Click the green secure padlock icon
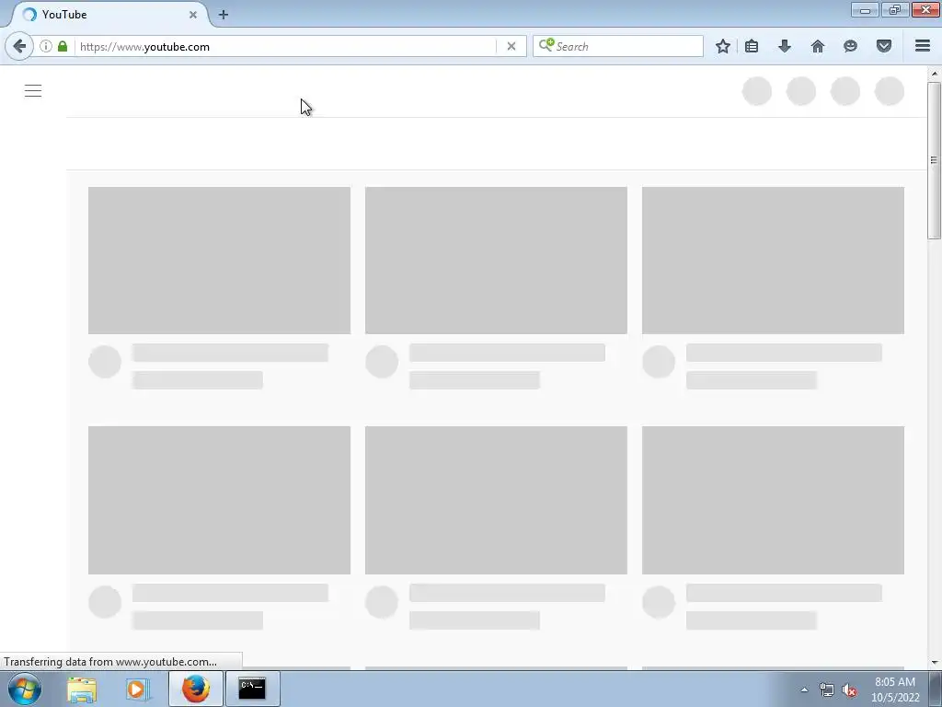 coord(63,46)
